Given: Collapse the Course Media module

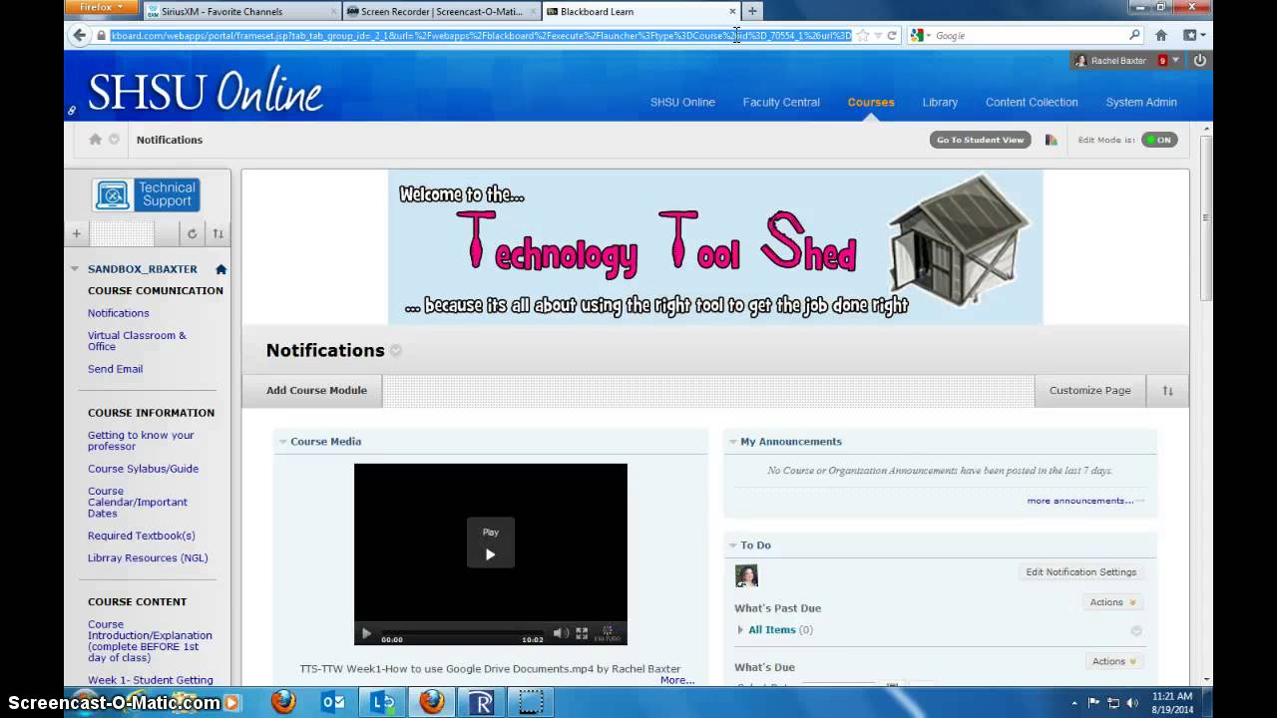Looking at the screenshot, I should 283,442.
